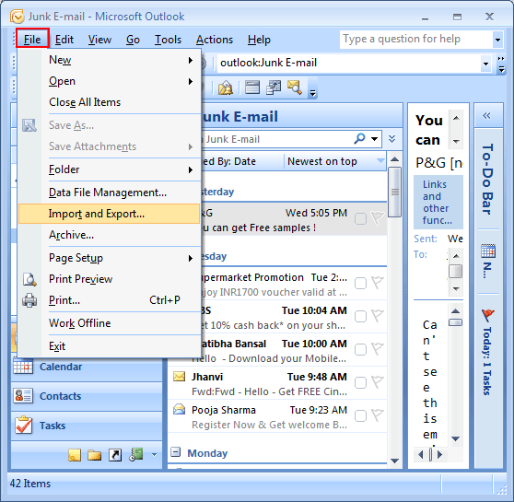
Task: Open toolbar options overflow arrow
Action: pyautogui.click(x=312, y=94)
